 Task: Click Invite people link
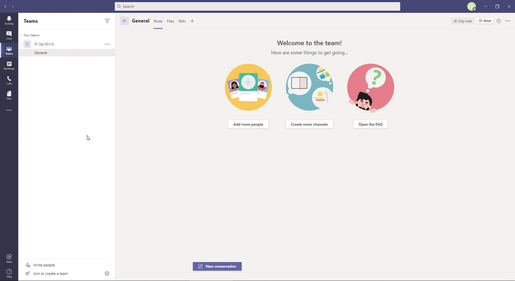tap(44, 265)
